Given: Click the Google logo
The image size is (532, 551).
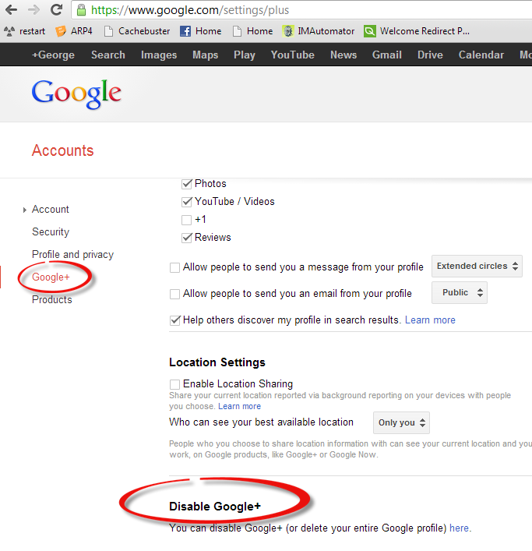Looking at the screenshot, I should 76,93.
